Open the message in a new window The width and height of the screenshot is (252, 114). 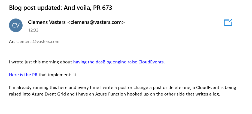pos(228,22)
